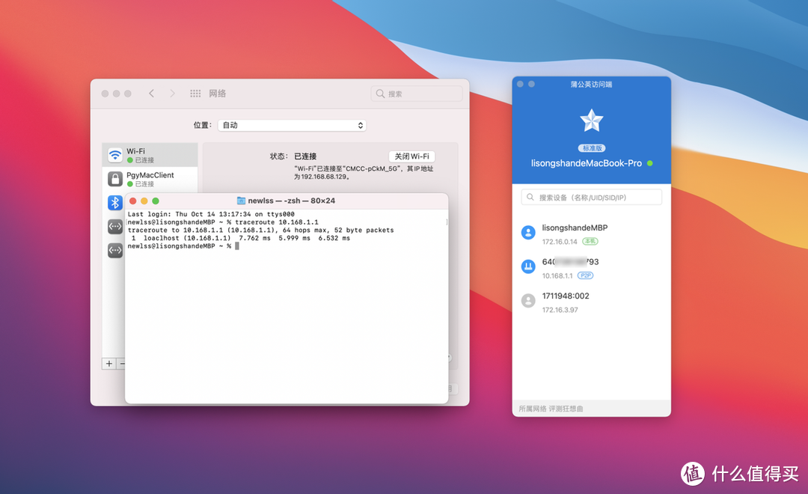
Task: Click the Wi-Fi connection description with IP 192.168.68.129
Action: tap(364, 173)
